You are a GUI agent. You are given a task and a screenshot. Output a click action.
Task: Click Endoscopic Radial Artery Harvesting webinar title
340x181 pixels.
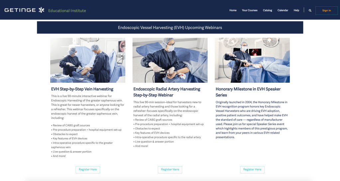(167, 92)
